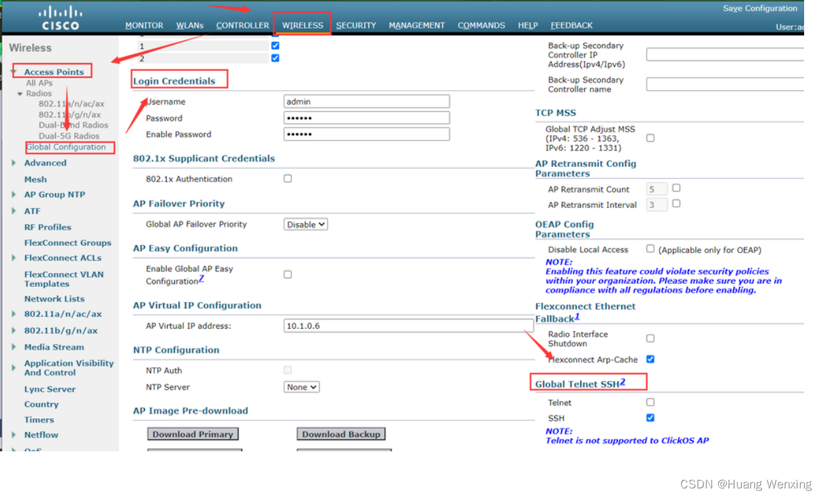Open the HELP menu
This screenshot has height=497, width=822.
528,25
